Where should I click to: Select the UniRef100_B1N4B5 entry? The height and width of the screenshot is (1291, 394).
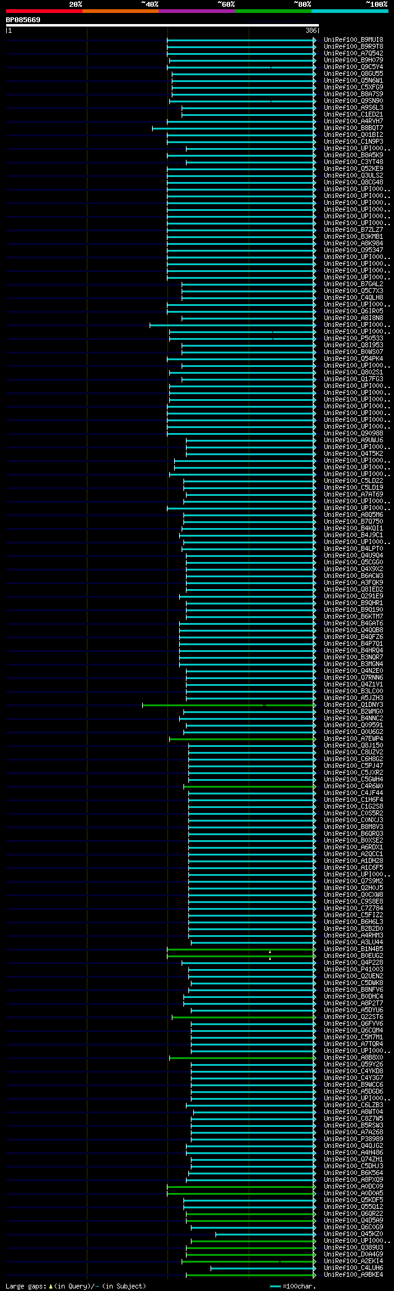coord(353,949)
